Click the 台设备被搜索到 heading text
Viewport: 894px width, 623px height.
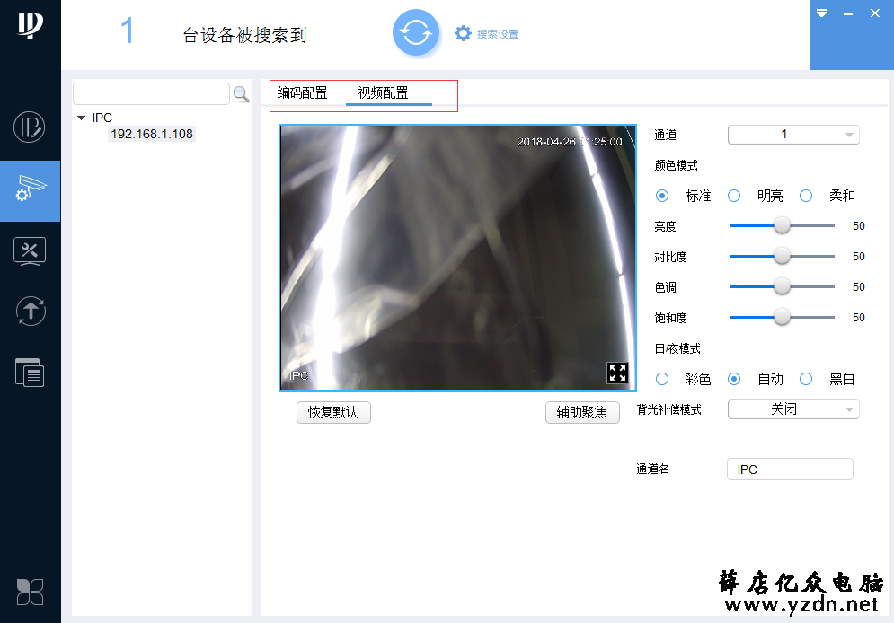pyautogui.click(x=244, y=35)
